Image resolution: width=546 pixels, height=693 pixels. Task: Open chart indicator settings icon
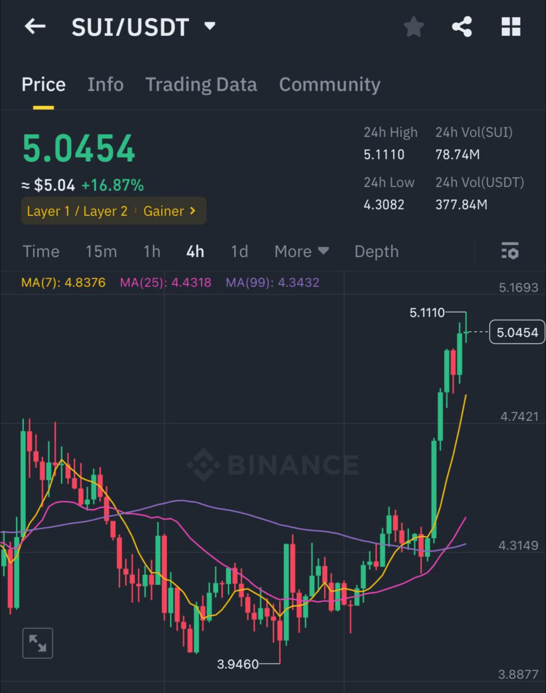pos(510,251)
